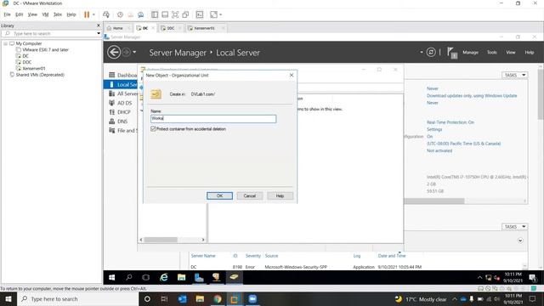Open the VMware View menu
Image resolution: width=544 pixels, height=306 pixels.
coord(32,14)
